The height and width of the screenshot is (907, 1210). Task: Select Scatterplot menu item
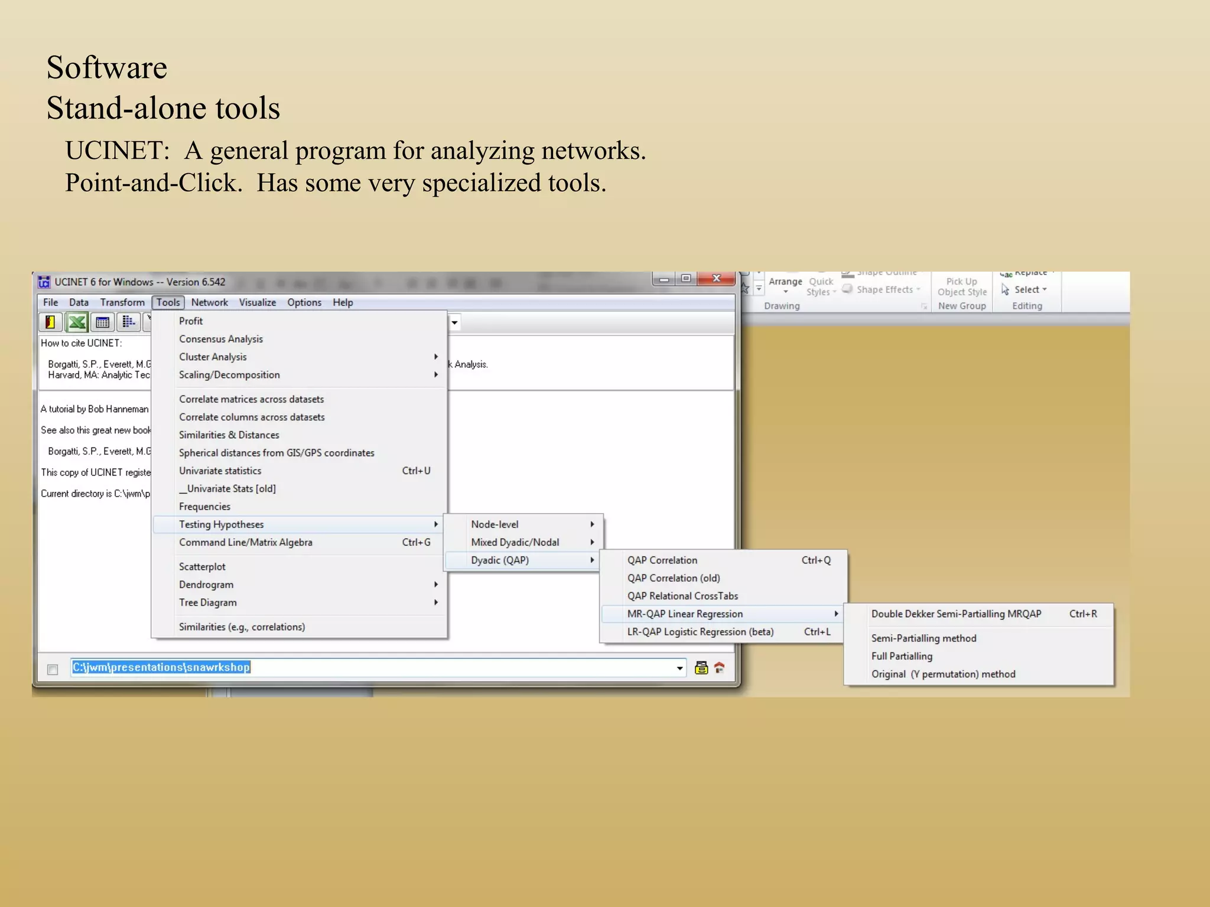pyautogui.click(x=299, y=567)
